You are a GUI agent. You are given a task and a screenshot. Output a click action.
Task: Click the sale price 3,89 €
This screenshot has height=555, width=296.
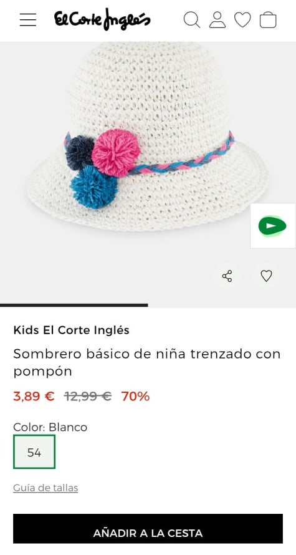click(x=34, y=397)
